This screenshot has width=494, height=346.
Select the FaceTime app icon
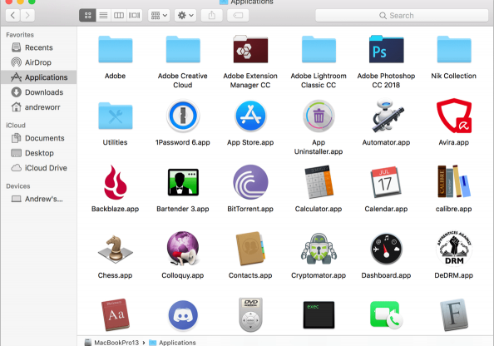tap(386, 315)
